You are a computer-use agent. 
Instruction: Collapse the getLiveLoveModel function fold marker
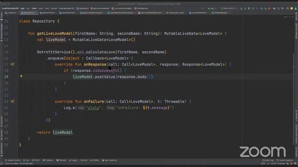click(18, 33)
